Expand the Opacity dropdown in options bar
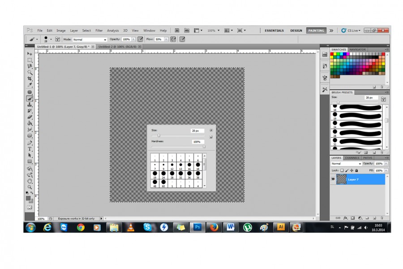This screenshot has width=403, height=269. [133, 39]
